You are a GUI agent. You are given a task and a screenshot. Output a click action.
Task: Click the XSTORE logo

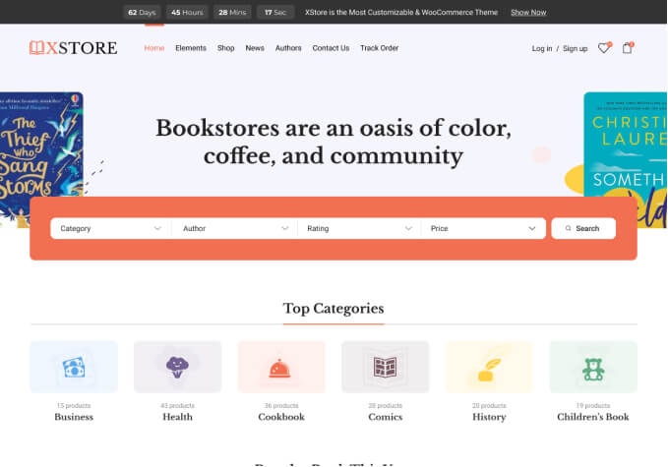pos(74,48)
